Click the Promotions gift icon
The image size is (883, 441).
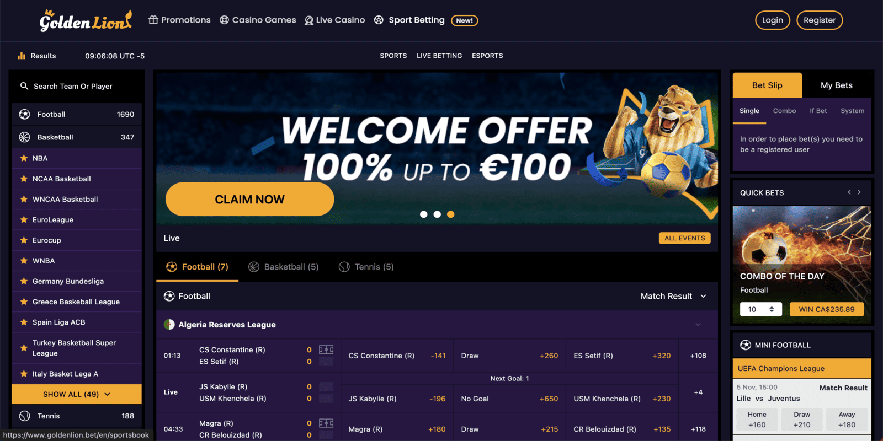click(153, 20)
